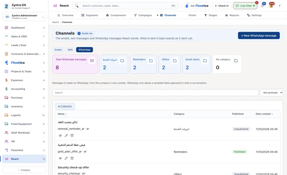Click the Expenses dollar icon in sidebar
This screenshot has height=175, width=287.
pyautogui.click(x=6, y=80)
